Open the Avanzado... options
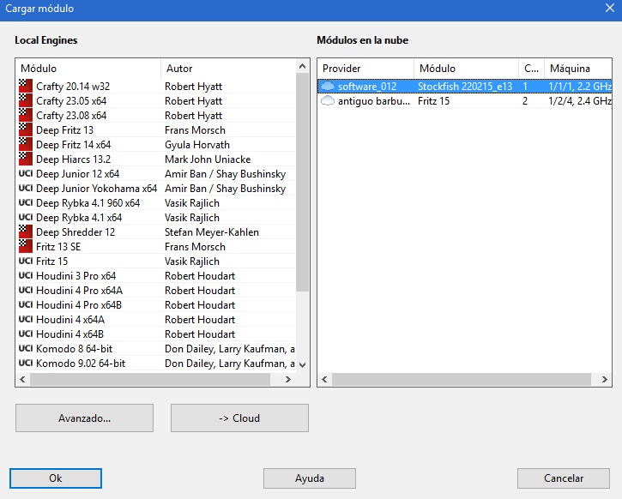The image size is (622, 499). [x=84, y=418]
